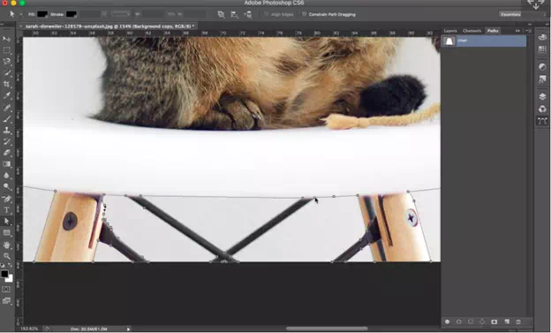Open the Fill color picker
Screen dimensions: 551x333
(x=42, y=14)
